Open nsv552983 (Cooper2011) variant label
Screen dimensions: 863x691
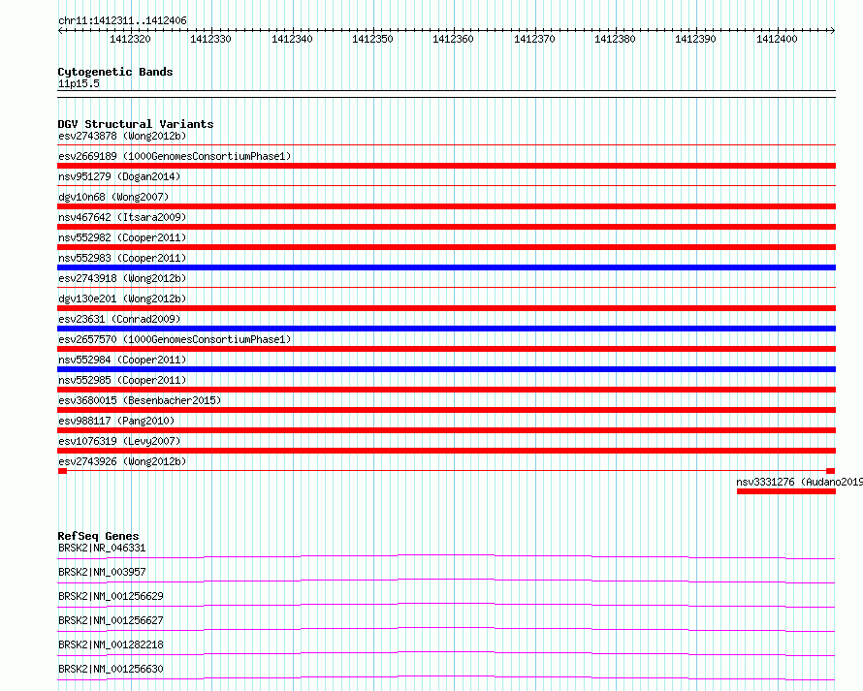pyautogui.click(x=122, y=258)
